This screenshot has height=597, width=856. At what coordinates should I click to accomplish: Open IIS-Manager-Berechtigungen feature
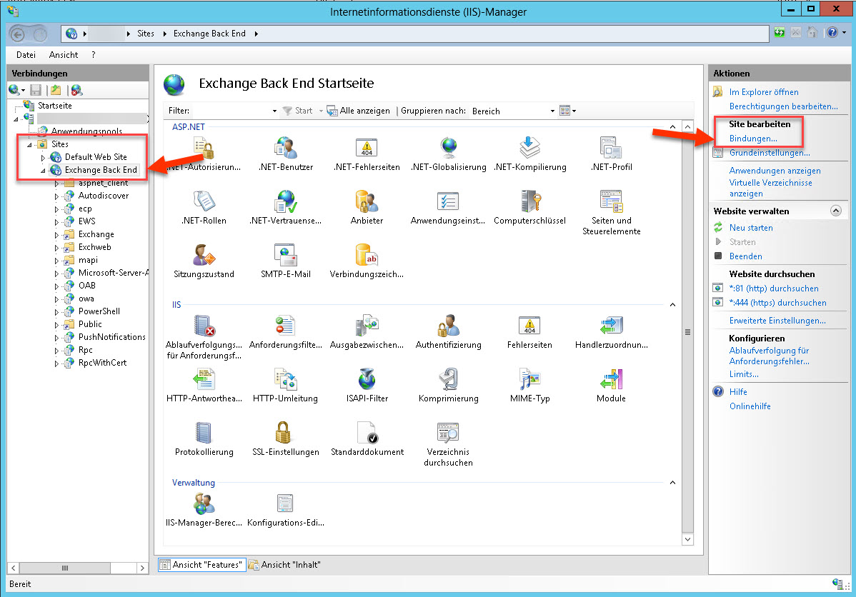204,510
